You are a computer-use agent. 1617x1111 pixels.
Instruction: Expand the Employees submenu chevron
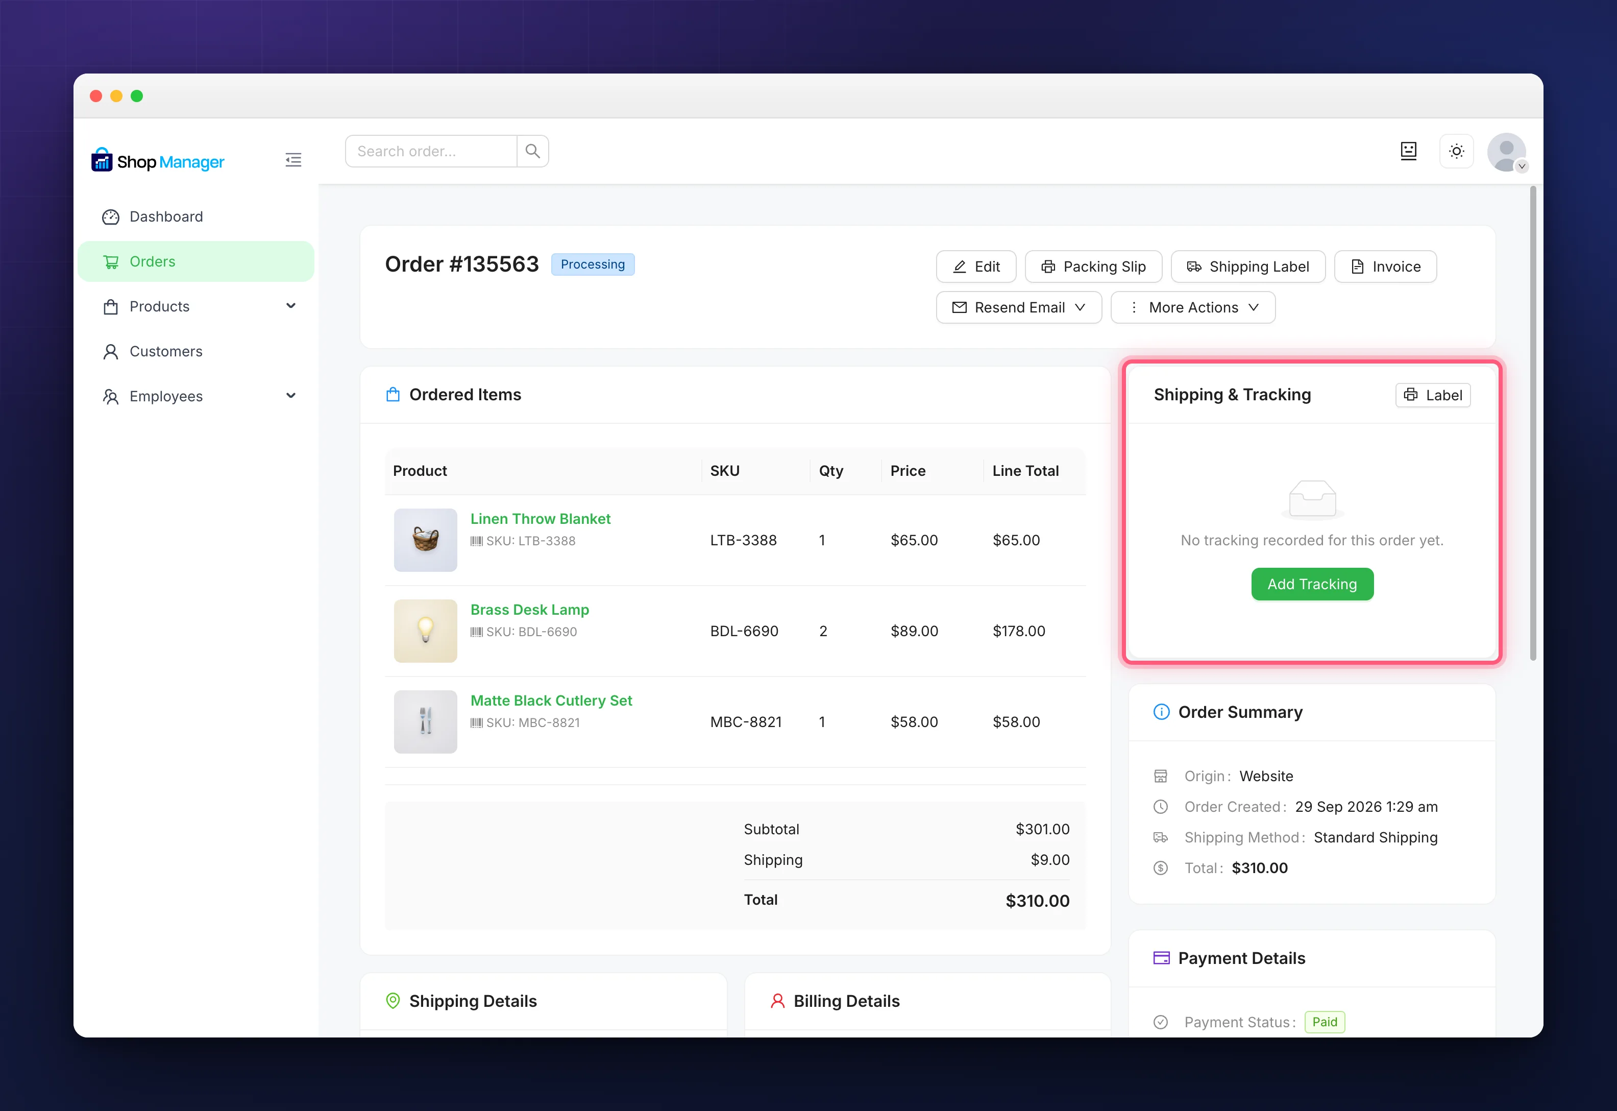(x=291, y=396)
